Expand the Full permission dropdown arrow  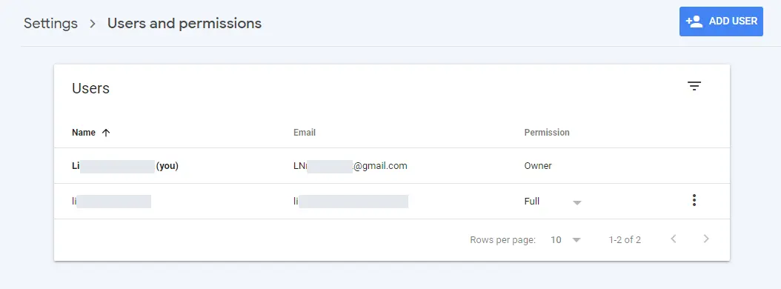(576, 202)
